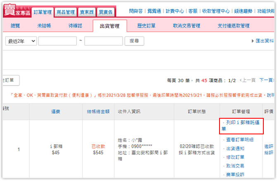Go to the 買廣告 top tab
Screen dimensions: 277x183
click(x=105, y=12)
